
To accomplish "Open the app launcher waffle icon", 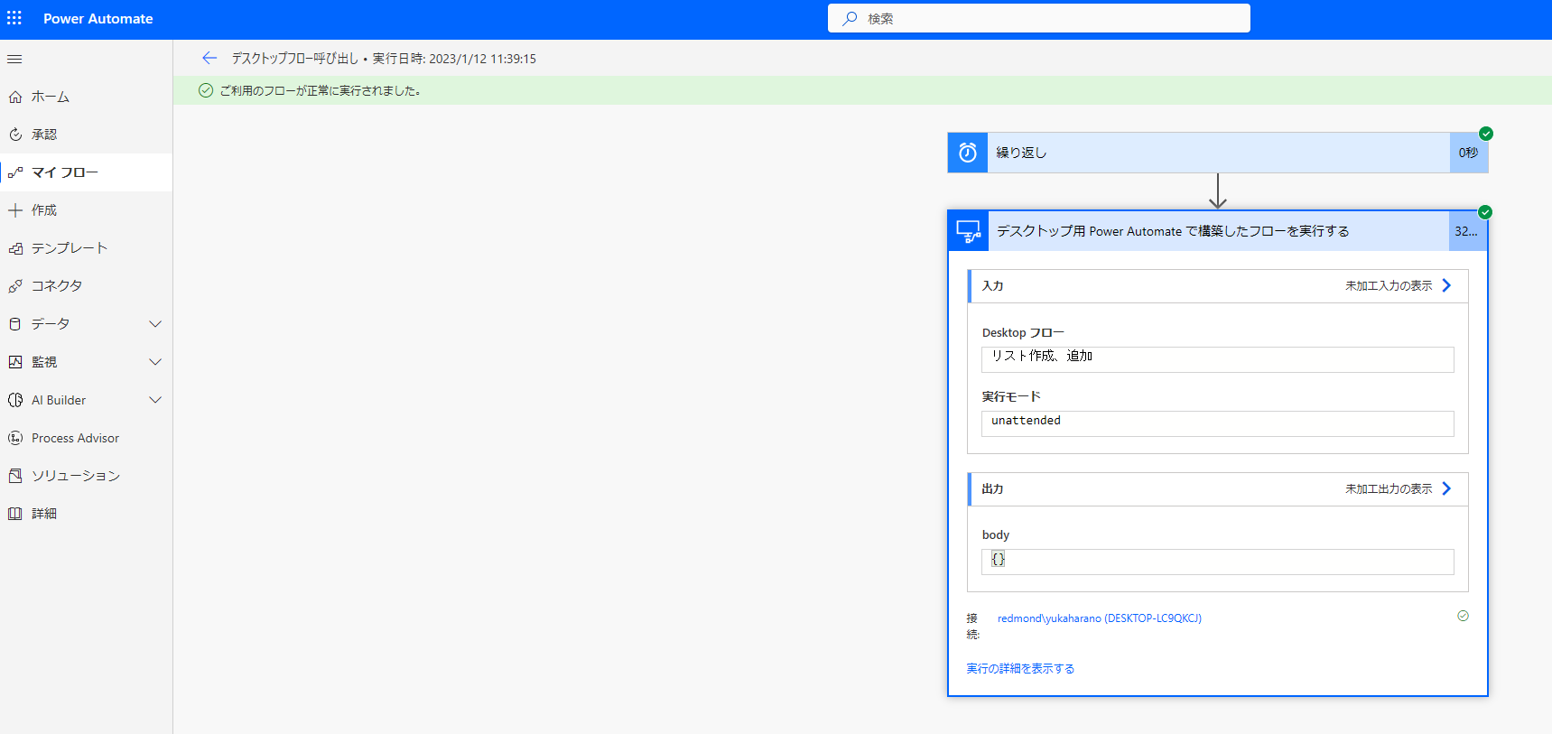I will [x=14, y=18].
